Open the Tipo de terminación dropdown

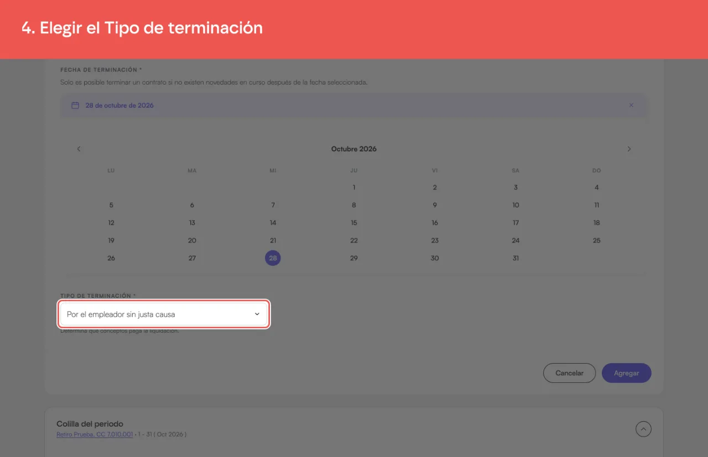(164, 314)
